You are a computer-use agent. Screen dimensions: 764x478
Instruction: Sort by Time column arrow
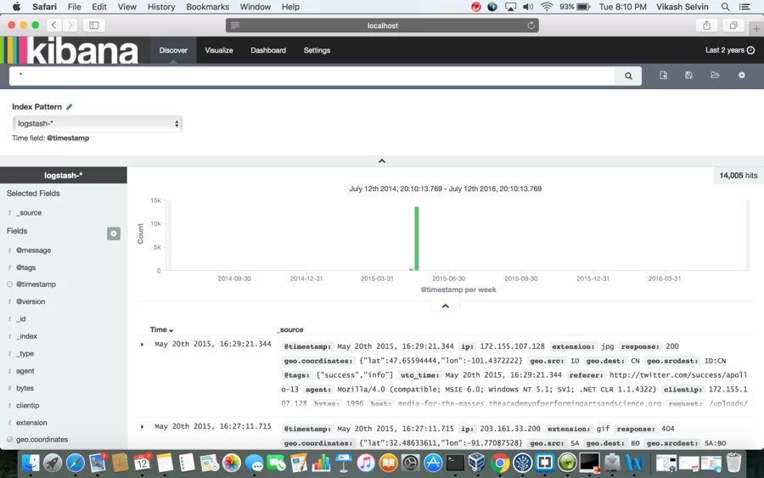pos(171,330)
